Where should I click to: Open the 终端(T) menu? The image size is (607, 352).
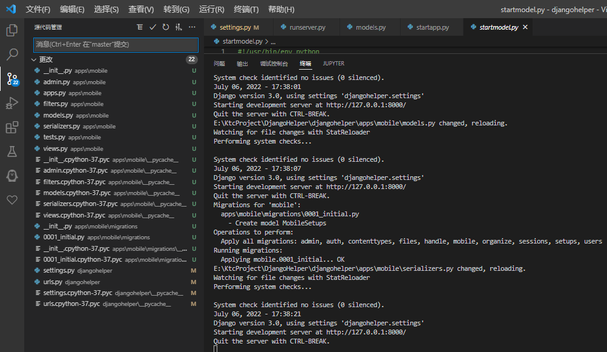[246, 9]
